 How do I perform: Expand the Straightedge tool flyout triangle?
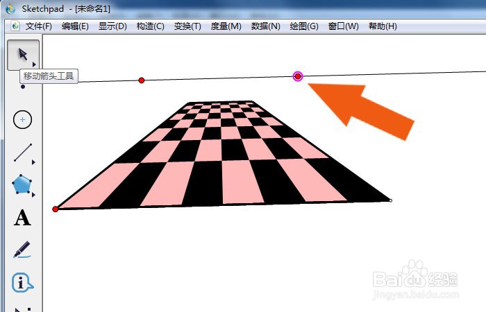coord(33,162)
